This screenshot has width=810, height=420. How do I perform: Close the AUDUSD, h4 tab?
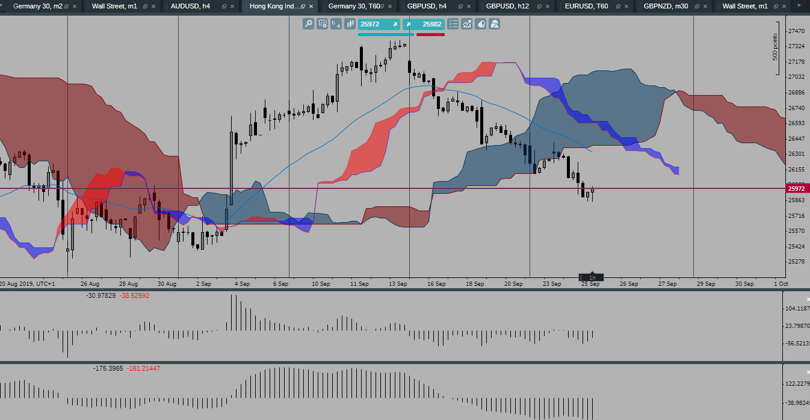[233, 6]
